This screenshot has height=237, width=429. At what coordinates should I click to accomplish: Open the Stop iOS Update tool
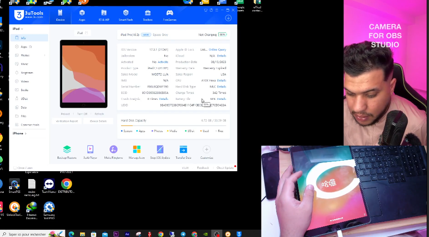point(160,152)
